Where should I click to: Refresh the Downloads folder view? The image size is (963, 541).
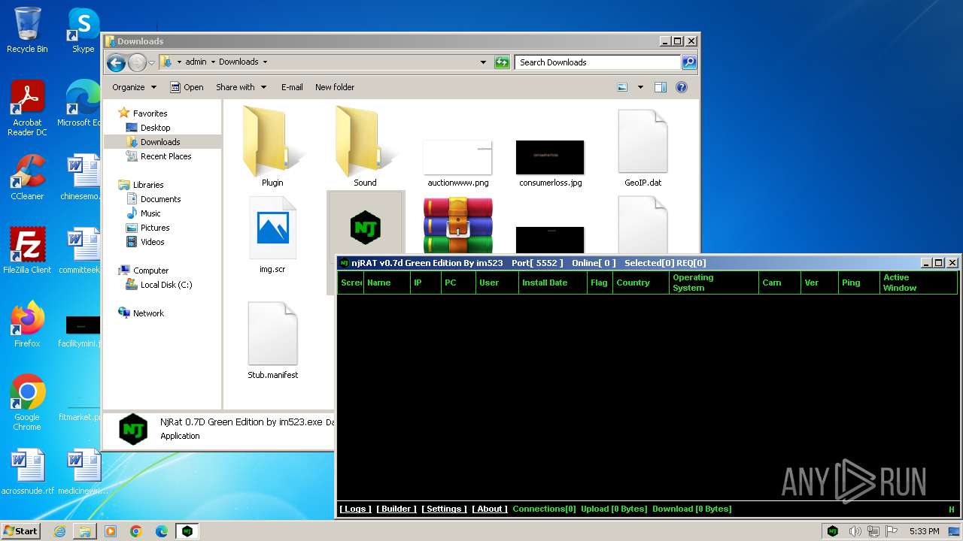(502, 62)
